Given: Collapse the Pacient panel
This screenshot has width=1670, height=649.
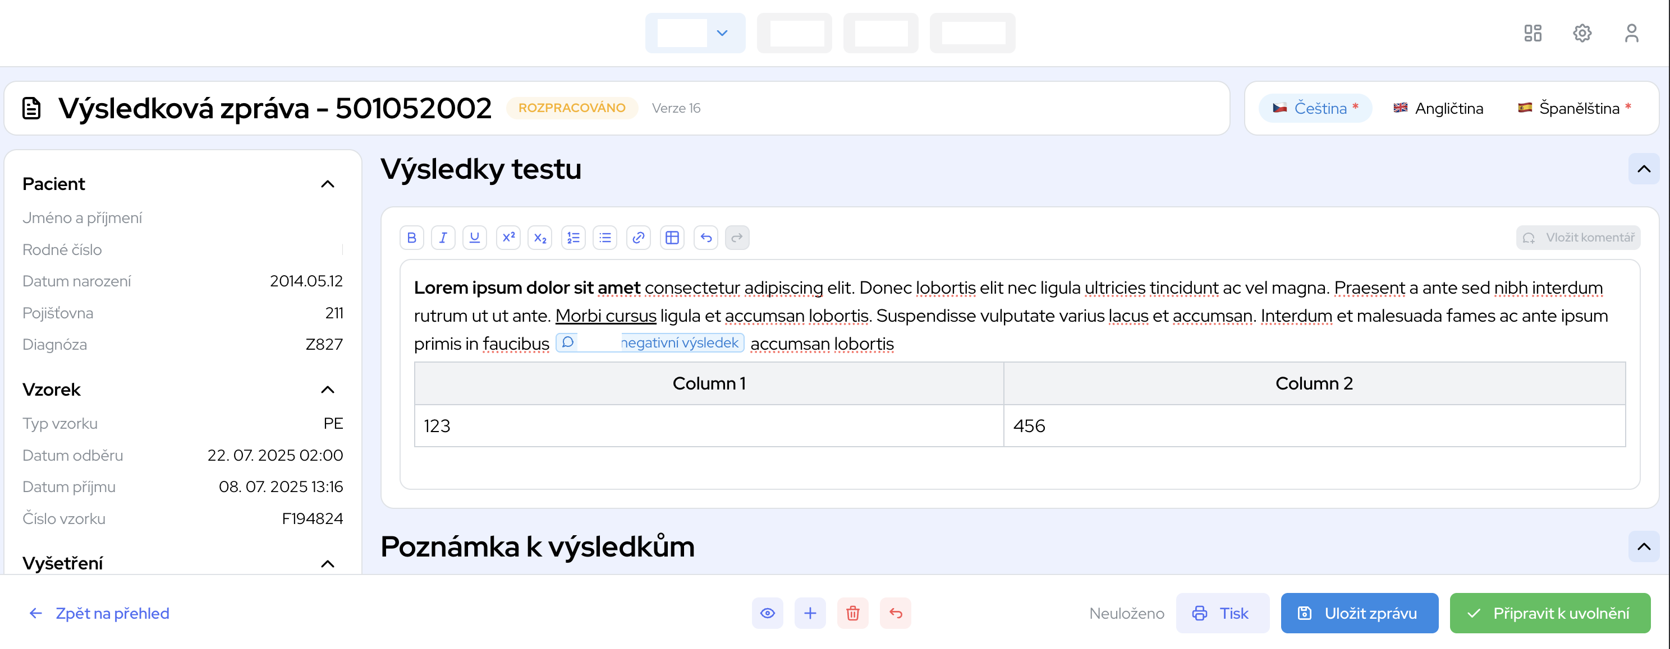Looking at the screenshot, I should tap(329, 183).
